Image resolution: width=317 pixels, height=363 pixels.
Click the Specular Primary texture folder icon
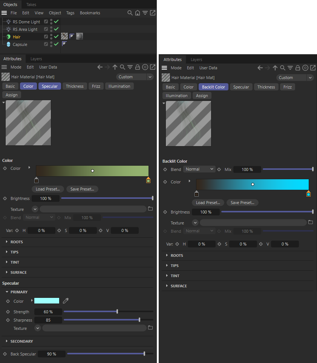coord(150,328)
